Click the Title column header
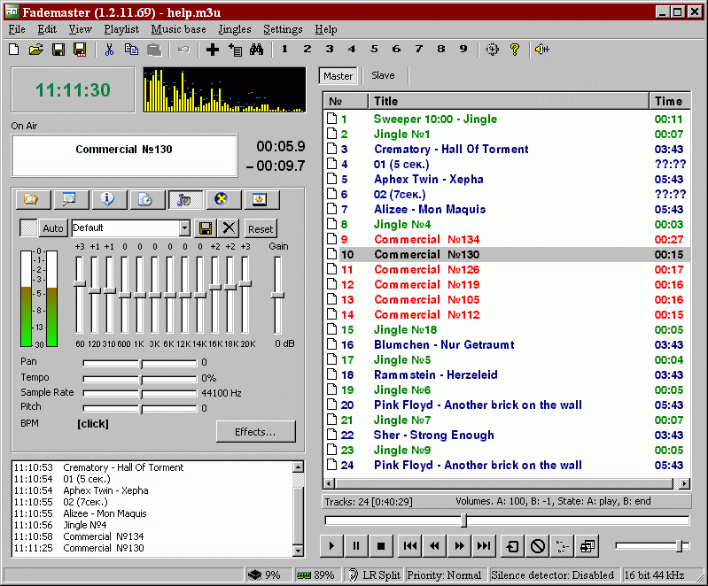Screen dimensions: 708x586 [509, 101]
